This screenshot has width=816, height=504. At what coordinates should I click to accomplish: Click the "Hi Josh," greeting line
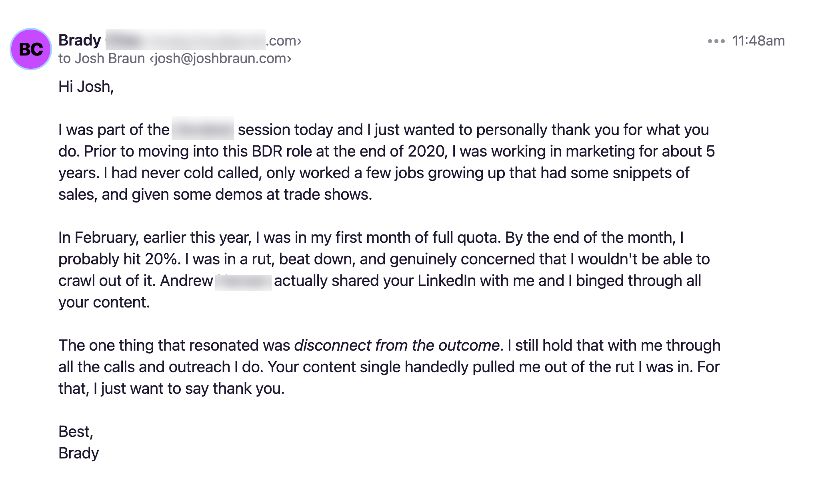(x=86, y=87)
